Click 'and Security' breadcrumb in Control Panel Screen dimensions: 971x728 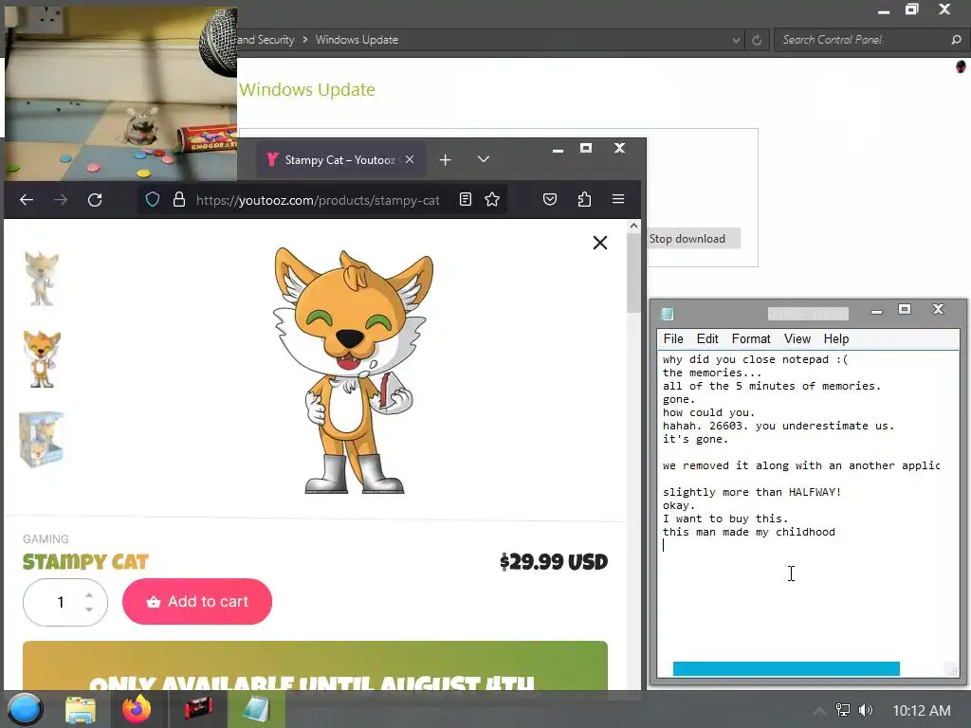tap(266, 40)
